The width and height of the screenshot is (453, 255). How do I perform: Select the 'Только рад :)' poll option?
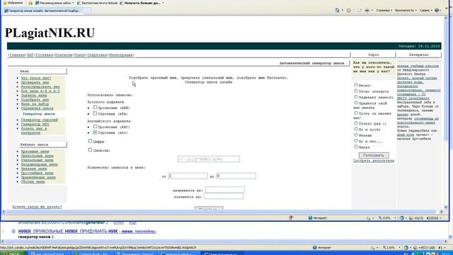point(356,123)
